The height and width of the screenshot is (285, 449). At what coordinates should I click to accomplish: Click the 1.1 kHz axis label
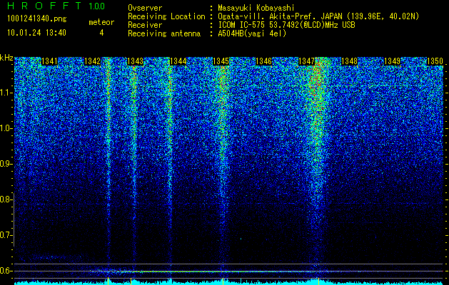[6, 93]
